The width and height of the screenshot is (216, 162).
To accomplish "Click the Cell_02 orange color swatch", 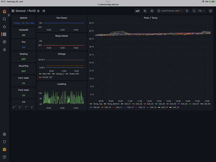I will coord(133,104).
